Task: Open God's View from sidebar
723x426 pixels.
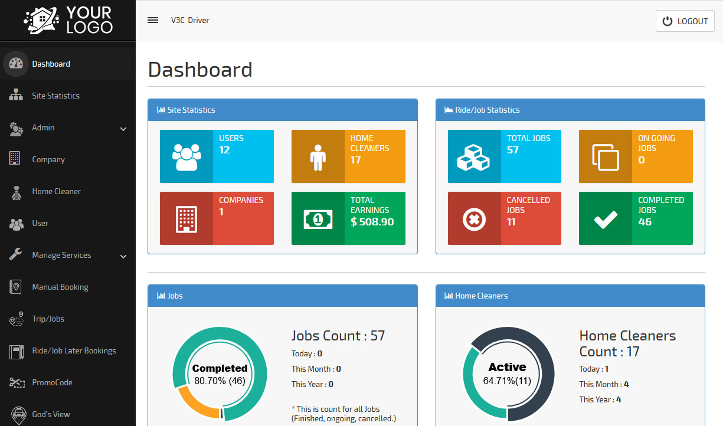Action: [x=68, y=414]
